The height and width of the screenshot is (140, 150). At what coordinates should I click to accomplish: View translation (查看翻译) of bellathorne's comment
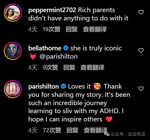(x=92, y=67)
